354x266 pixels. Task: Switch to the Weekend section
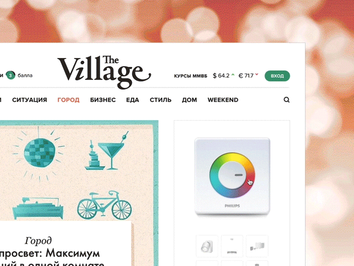(x=223, y=100)
